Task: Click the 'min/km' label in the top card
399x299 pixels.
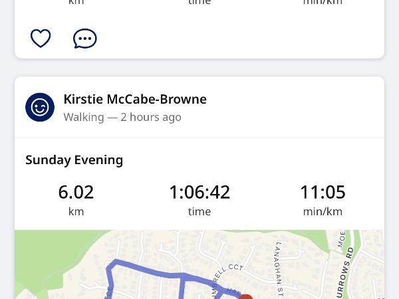Action: [x=323, y=2]
